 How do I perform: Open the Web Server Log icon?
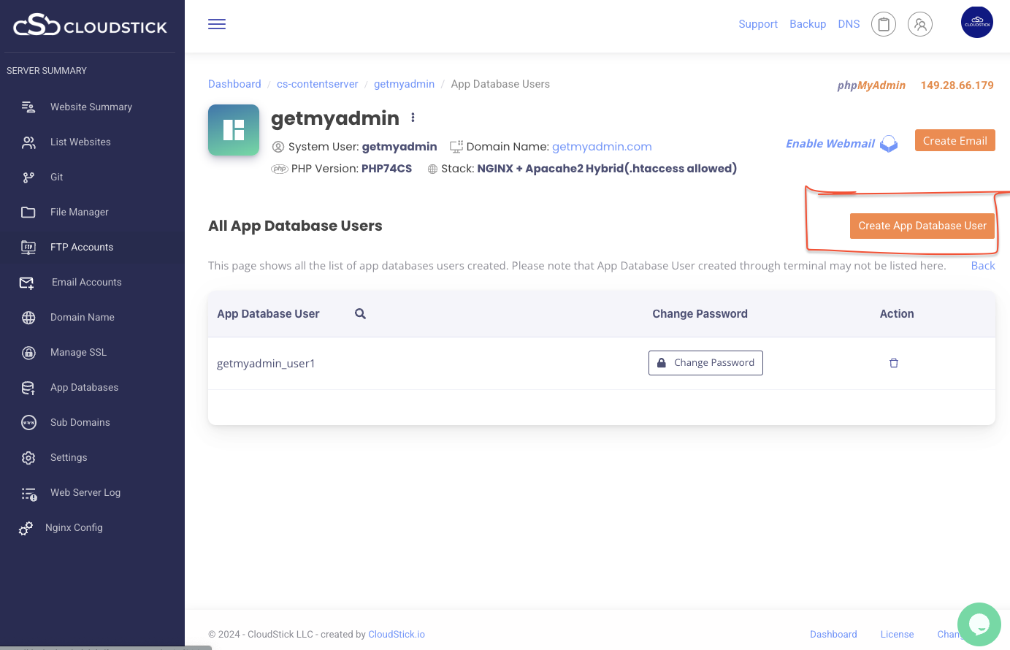pyautogui.click(x=28, y=492)
